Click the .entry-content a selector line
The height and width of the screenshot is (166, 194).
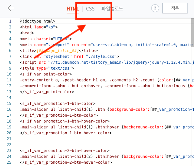[107, 80]
